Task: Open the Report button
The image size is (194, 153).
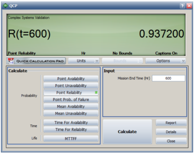Action: (171, 123)
